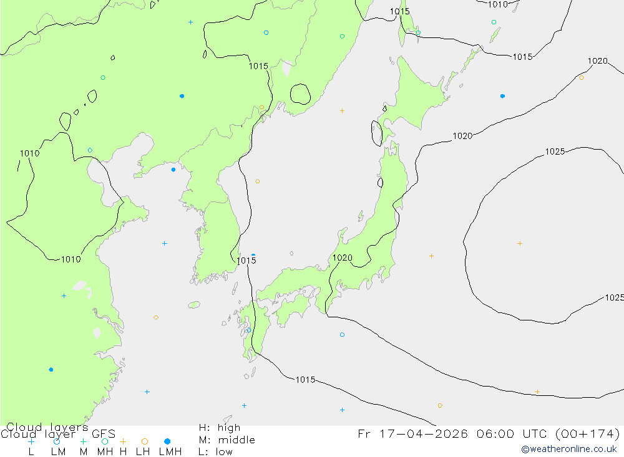Click the 1010 label at the top right edge

tap(498, 5)
